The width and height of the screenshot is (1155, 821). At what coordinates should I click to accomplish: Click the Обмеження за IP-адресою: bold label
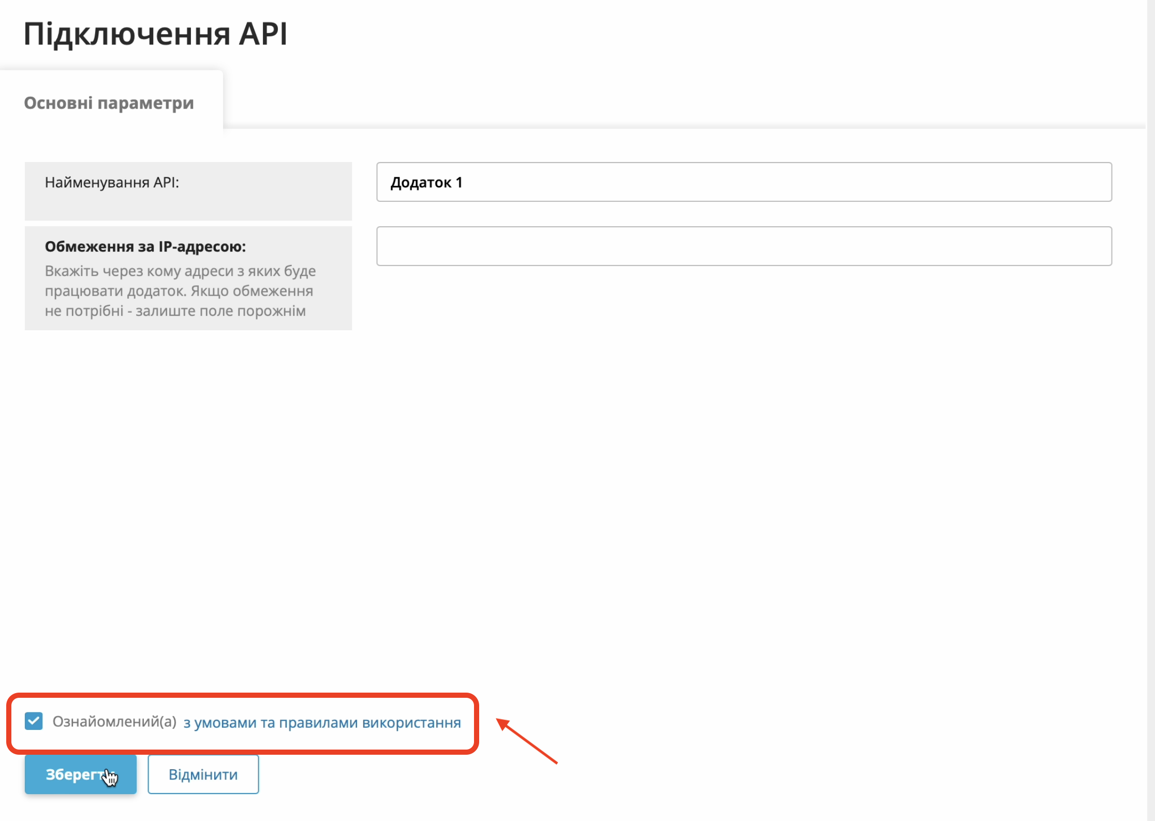coord(145,246)
